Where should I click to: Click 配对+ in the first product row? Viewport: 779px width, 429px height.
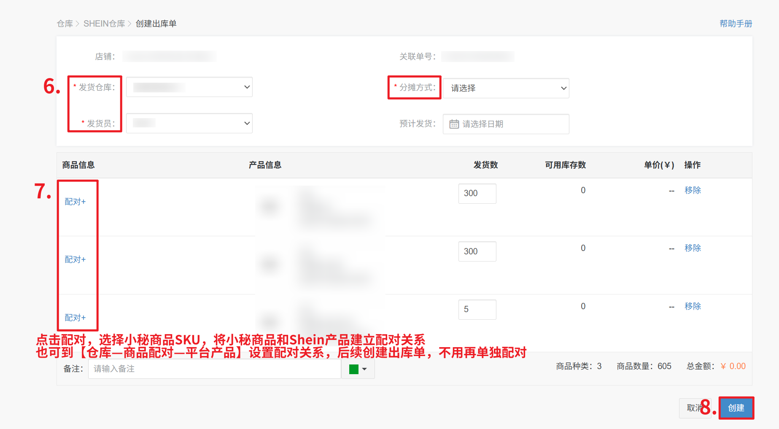click(75, 202)
